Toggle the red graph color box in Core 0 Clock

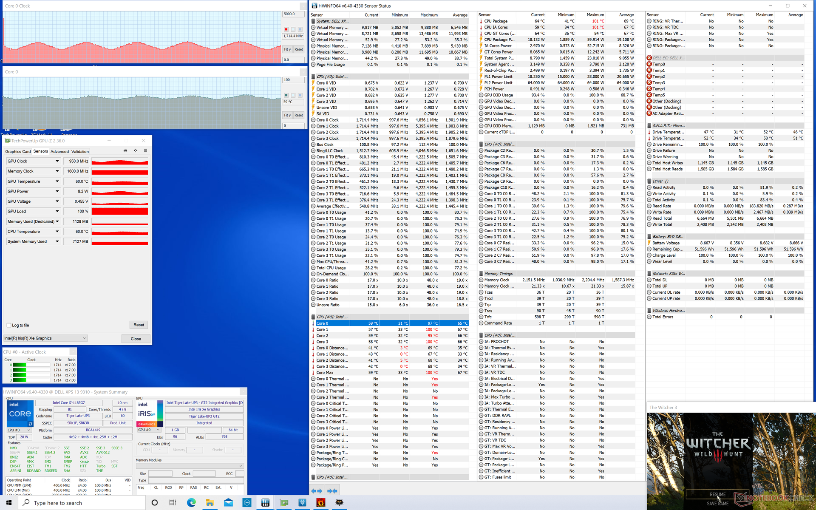click(x=286, y=29)
